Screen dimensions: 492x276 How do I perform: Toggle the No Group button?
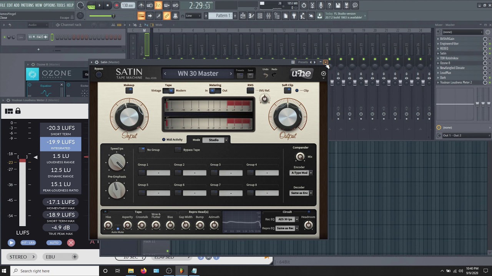click(142, 149)
